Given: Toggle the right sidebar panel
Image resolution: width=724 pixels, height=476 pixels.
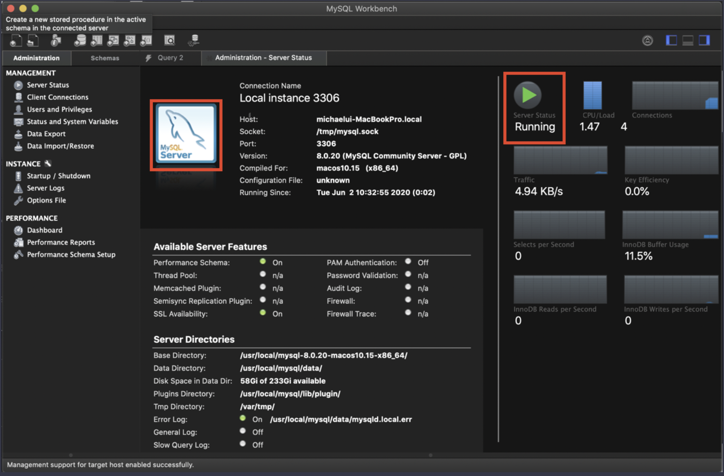Looking at the screenshot, I should click(x=704, y=40).
